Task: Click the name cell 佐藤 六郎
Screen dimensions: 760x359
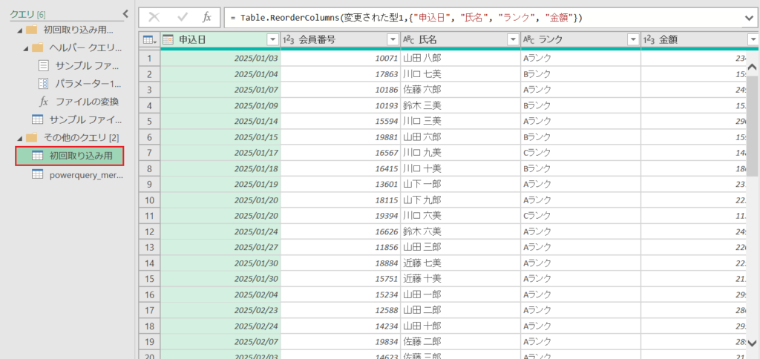Action: click(x=460, y=90)
